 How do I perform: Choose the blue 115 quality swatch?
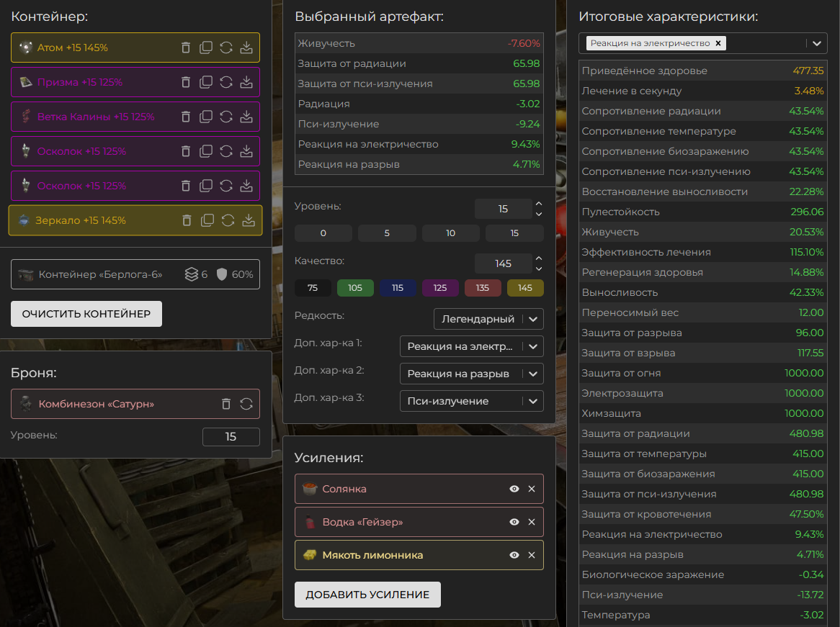398,288
